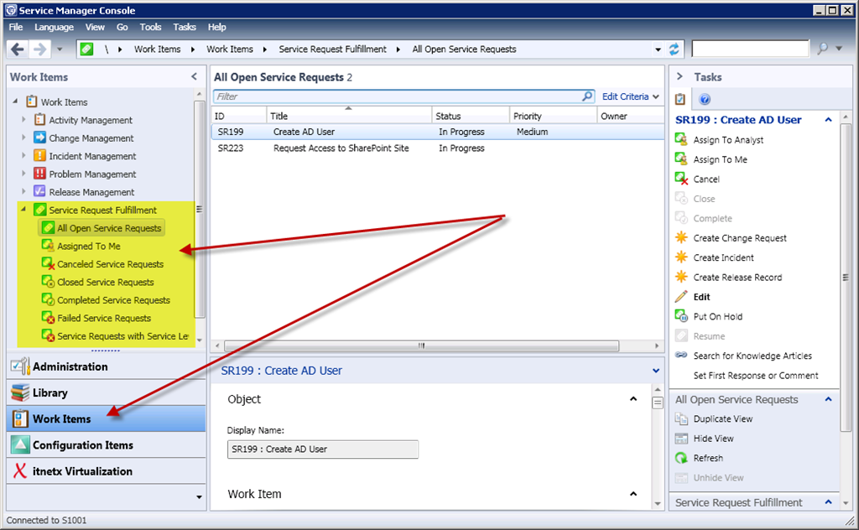Viewport: 859px width, 530px height.
Task: Click the Refresh icon next to breadcrumb bar
Action: [x=674, y=49]
